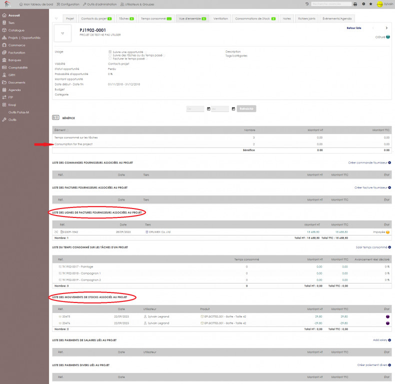Click the history icon left of search box
The image size is (395, 384).
[307, 4]
